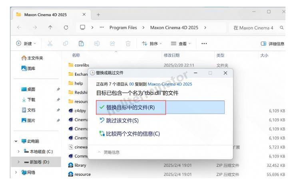The image size is (295, 185).
Task: Select 本地磁盘 (C:) in the sidebar
Action: point(38,152)
